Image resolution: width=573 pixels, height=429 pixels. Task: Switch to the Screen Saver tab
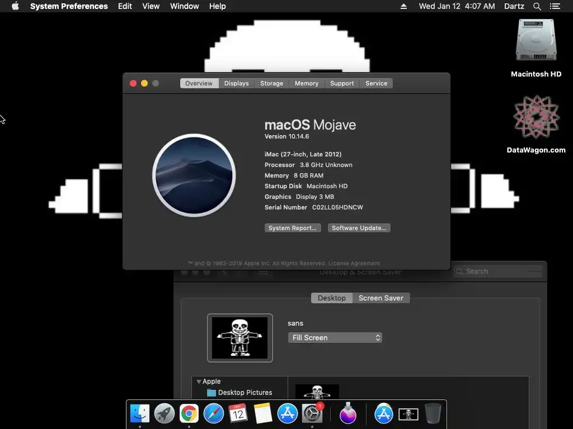381,298
